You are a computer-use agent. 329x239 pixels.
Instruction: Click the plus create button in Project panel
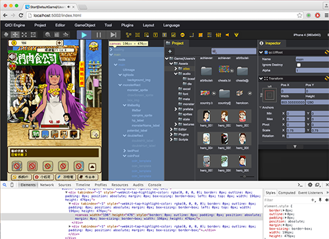tap(170, 51)
